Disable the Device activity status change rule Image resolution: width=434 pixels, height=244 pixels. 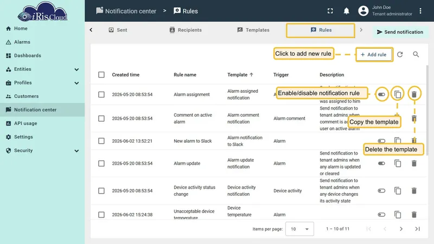[381, 191]
